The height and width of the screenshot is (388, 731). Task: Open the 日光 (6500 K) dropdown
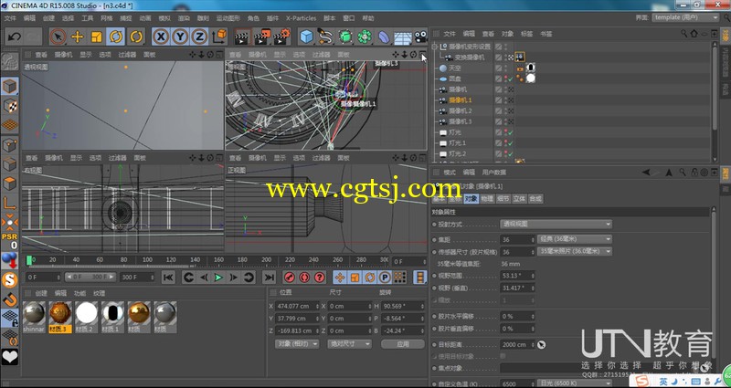coord(575,383)
